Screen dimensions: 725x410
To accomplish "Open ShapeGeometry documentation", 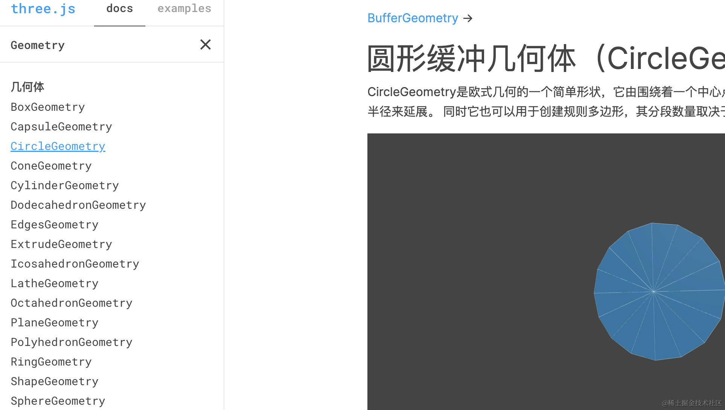I will pyautogui.click(x=55, y=381).
